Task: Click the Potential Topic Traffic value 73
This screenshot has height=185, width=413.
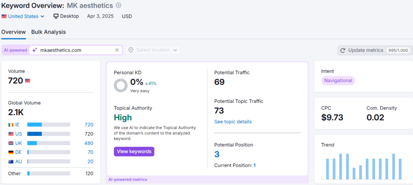Action: tap(219, 110)
